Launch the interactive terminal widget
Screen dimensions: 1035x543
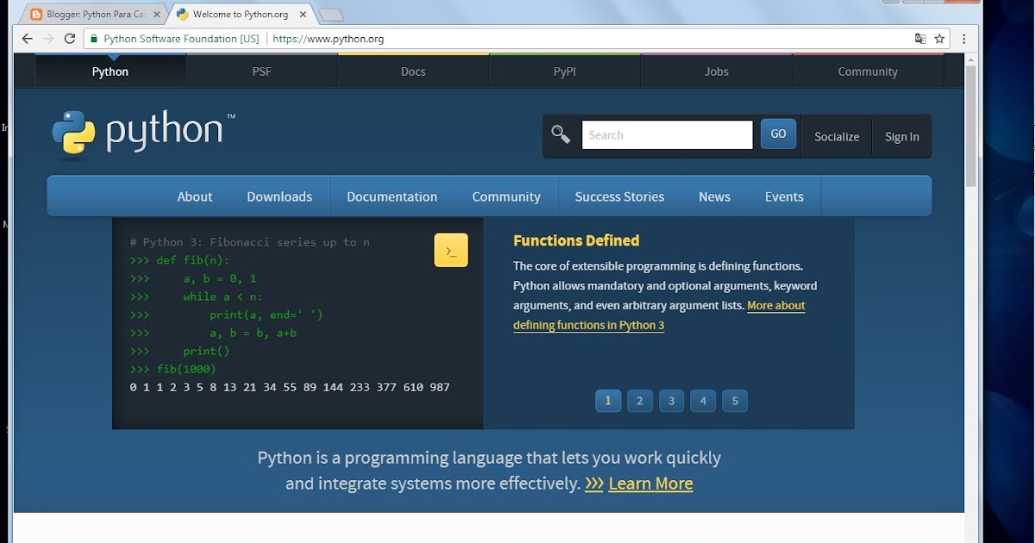(450, 249)
